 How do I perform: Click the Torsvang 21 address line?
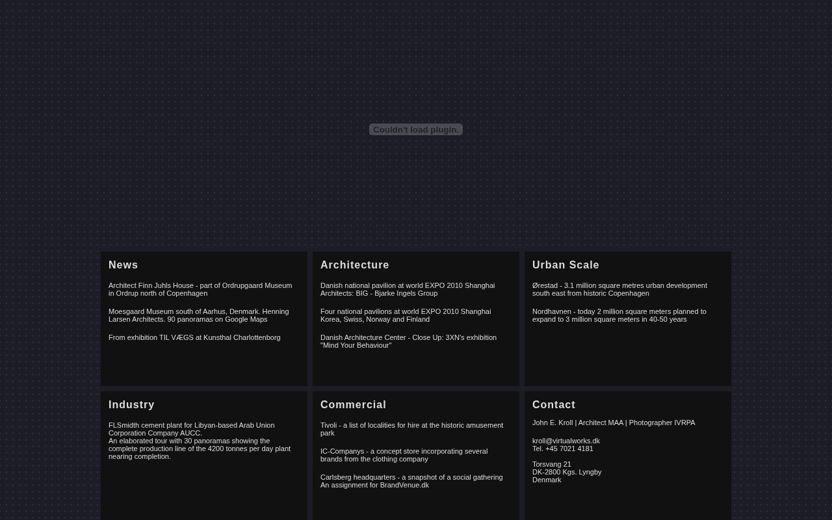pos(552,464)
